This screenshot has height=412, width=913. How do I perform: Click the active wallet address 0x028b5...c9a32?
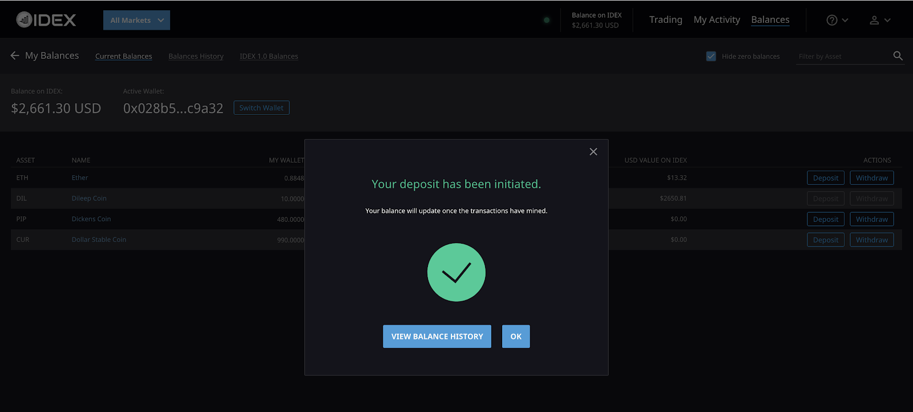coord(173,108)
